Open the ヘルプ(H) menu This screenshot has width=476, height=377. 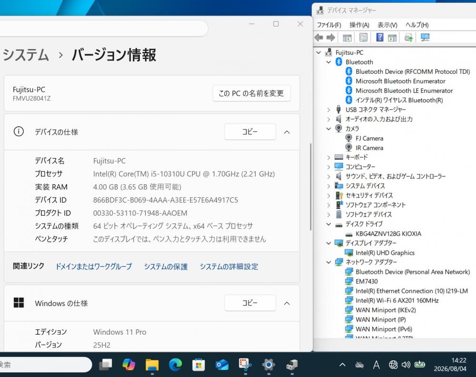(x=417, y=25)
